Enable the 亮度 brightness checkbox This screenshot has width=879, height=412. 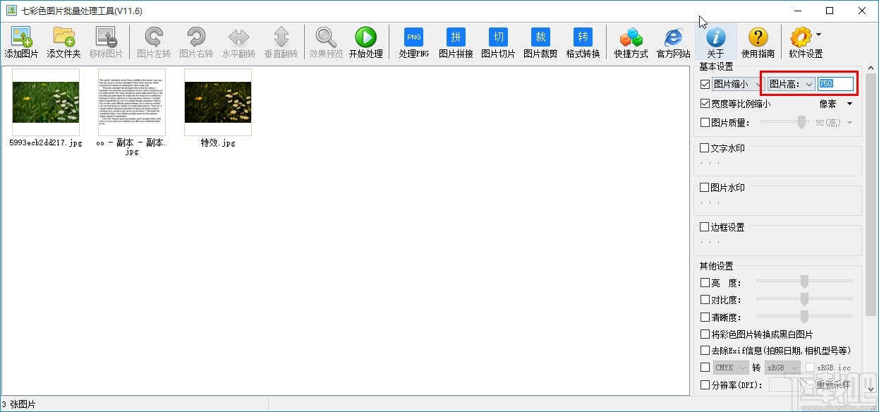pos(705,283)
